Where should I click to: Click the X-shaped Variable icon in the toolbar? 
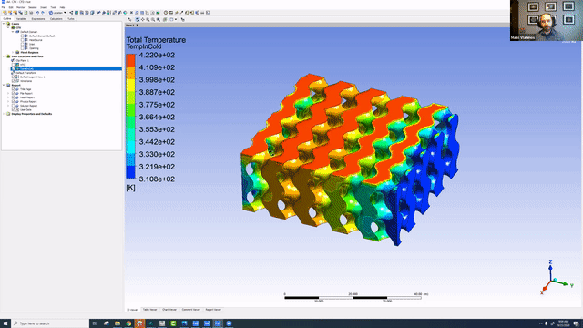[131, 13]
